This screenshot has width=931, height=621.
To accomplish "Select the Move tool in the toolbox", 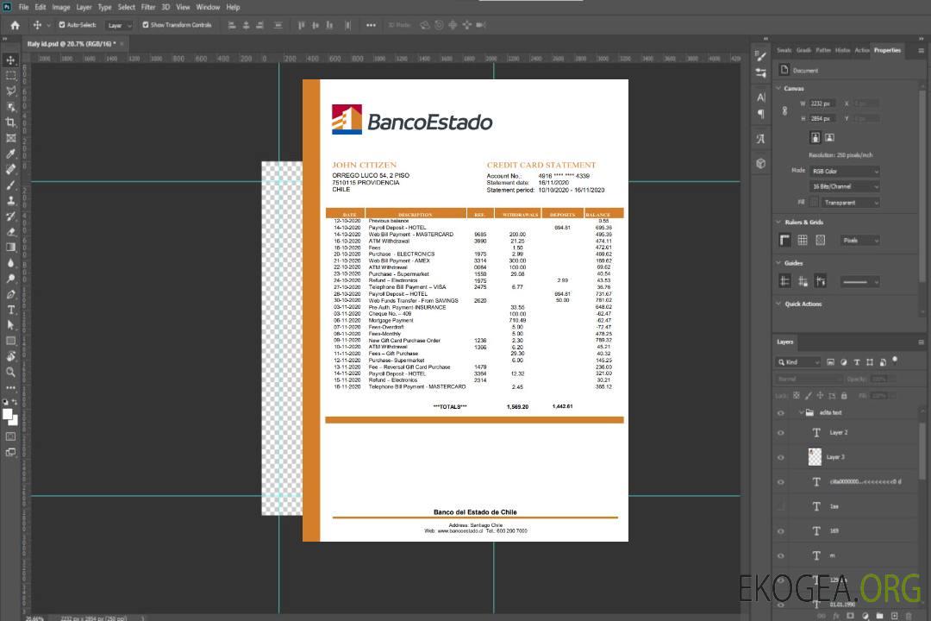I will 10,60.
